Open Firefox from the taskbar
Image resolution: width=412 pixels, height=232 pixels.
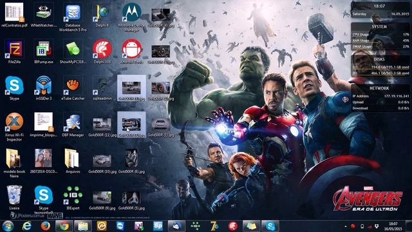tap(46, 226)
